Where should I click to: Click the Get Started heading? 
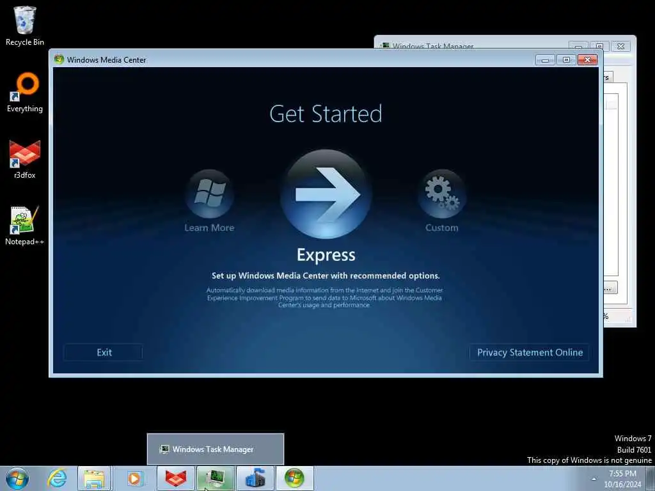tap(326, 114)
